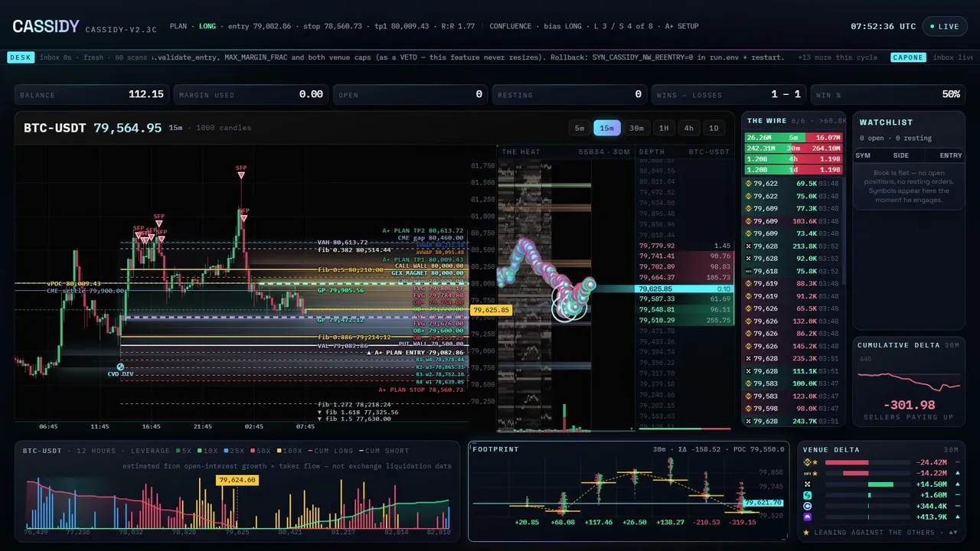Open the 30M label in The Heat header
Screen dimensions: 980x551
click(621, 152)
